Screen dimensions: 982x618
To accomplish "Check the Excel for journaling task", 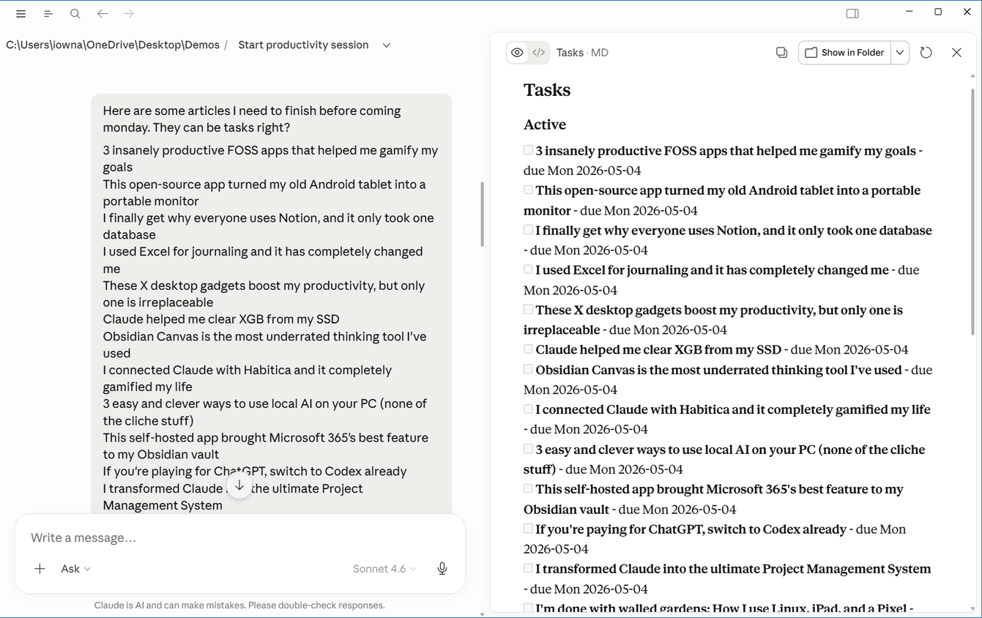I will (528, 269).
